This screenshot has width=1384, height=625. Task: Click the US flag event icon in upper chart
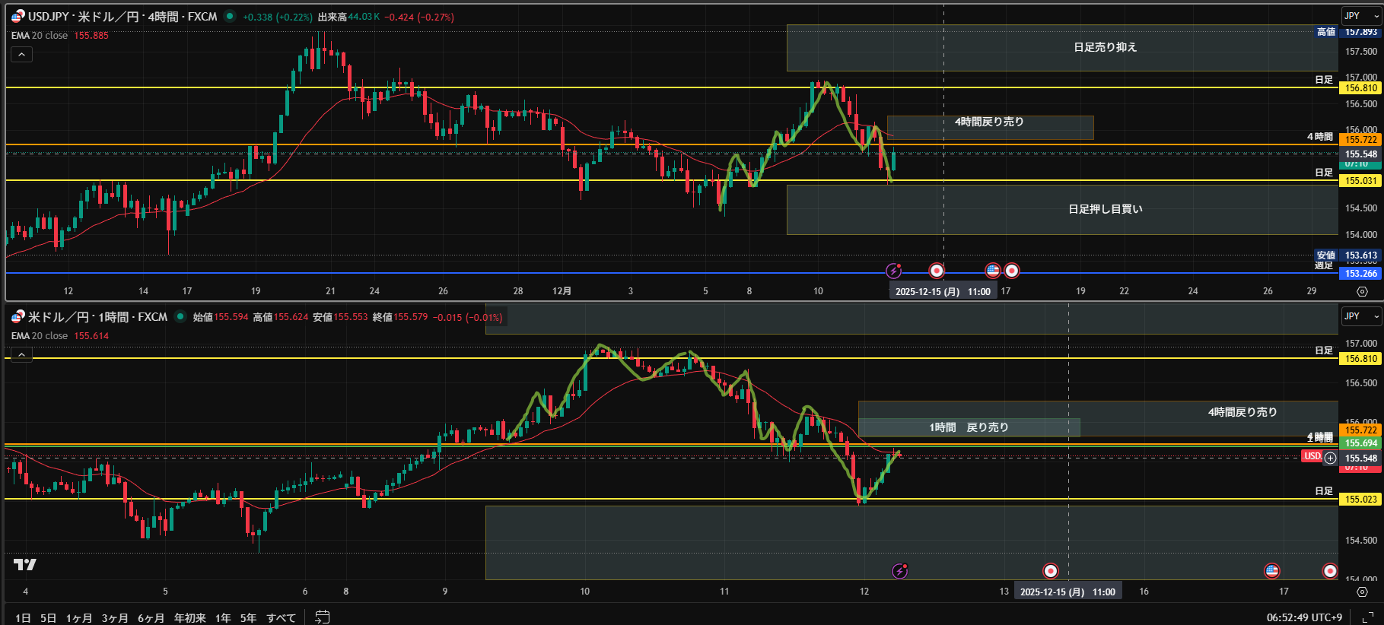tap(992, 271)
